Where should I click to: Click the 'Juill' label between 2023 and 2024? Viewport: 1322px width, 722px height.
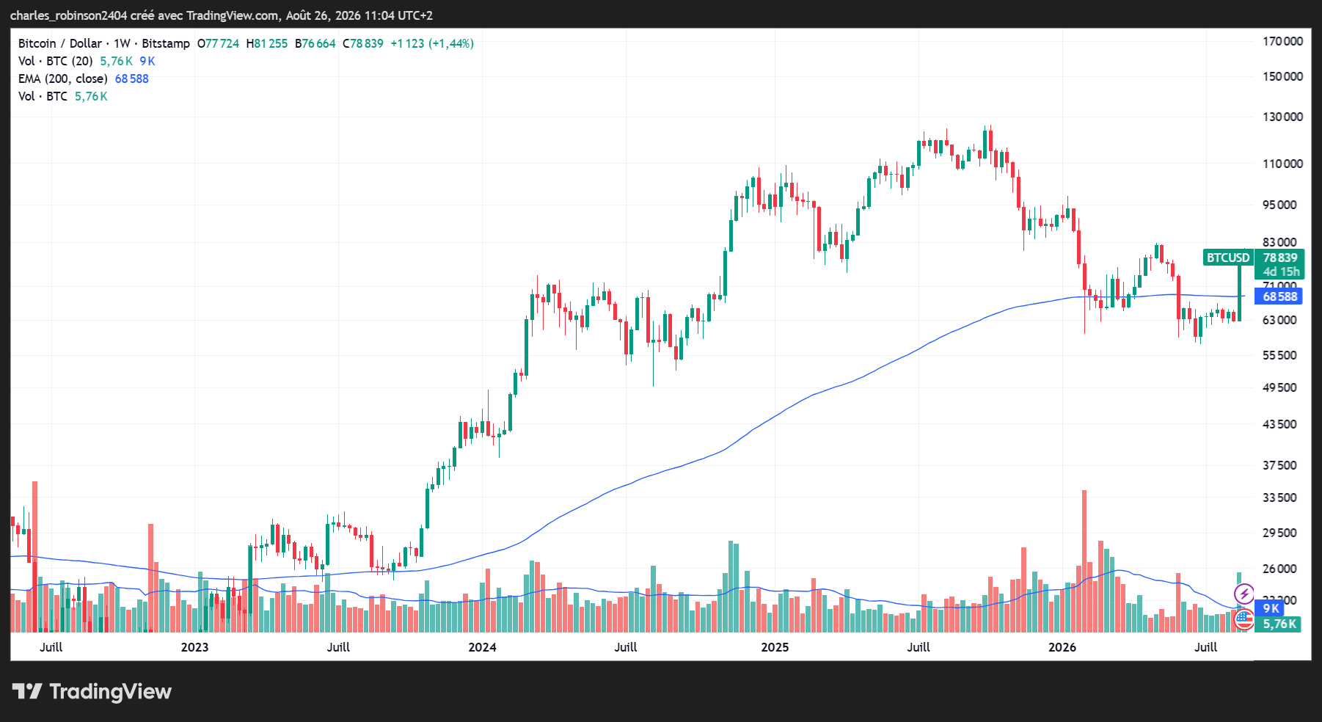click(x=338, y=647)
